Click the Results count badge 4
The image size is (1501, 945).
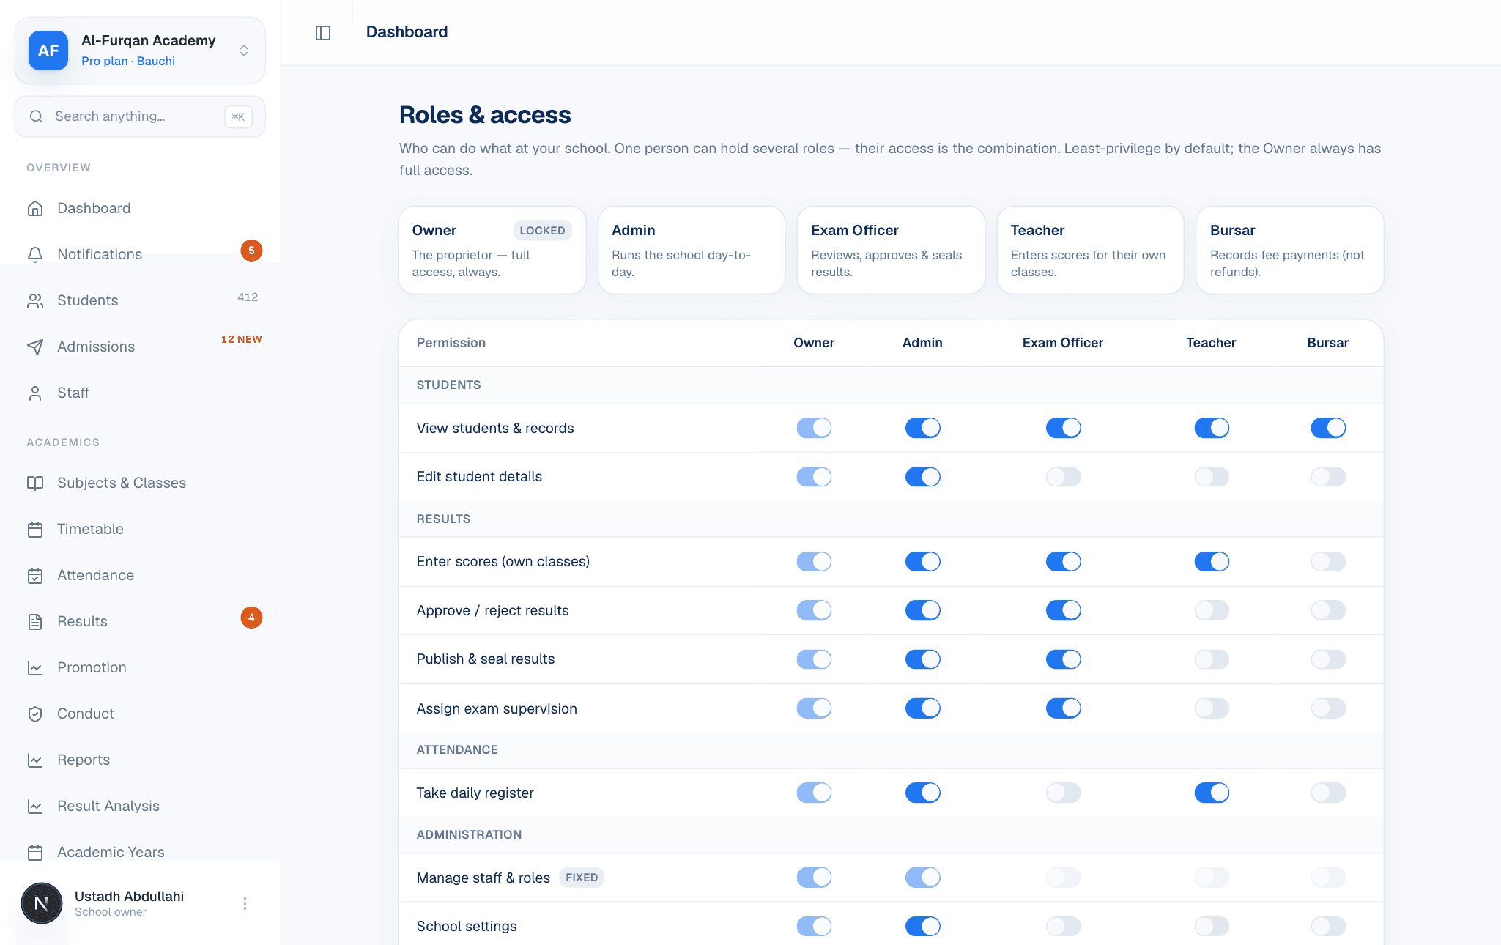point(251,618)
